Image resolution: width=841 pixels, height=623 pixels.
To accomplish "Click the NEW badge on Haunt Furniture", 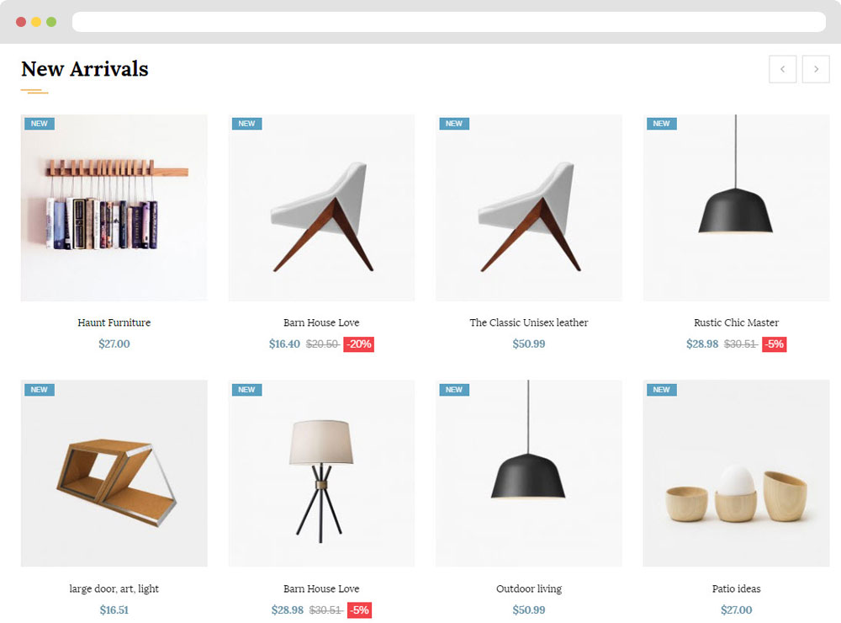I will (x=40, y=124).
